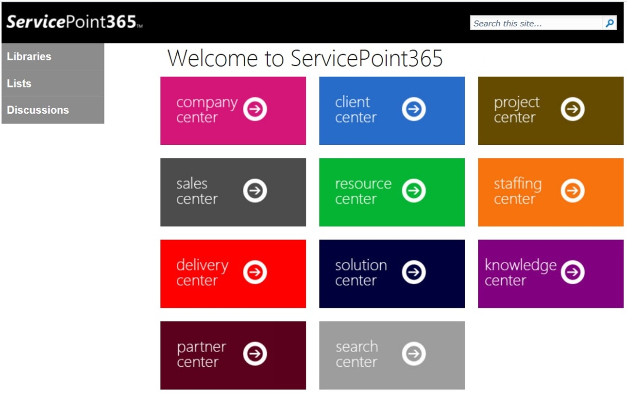Open the 'company center' tile label
The width and height of the screenshot is (627, 393).
206,110
